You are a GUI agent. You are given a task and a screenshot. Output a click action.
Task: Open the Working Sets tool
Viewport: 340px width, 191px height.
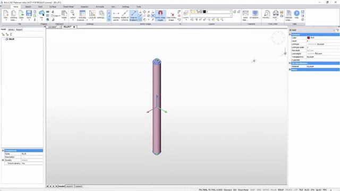13,15
